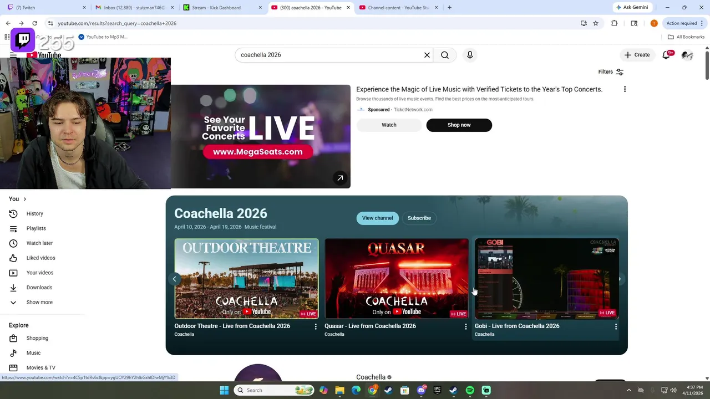Open options for the Quasar live video
The image size is (710, 399).
[465, 327]
